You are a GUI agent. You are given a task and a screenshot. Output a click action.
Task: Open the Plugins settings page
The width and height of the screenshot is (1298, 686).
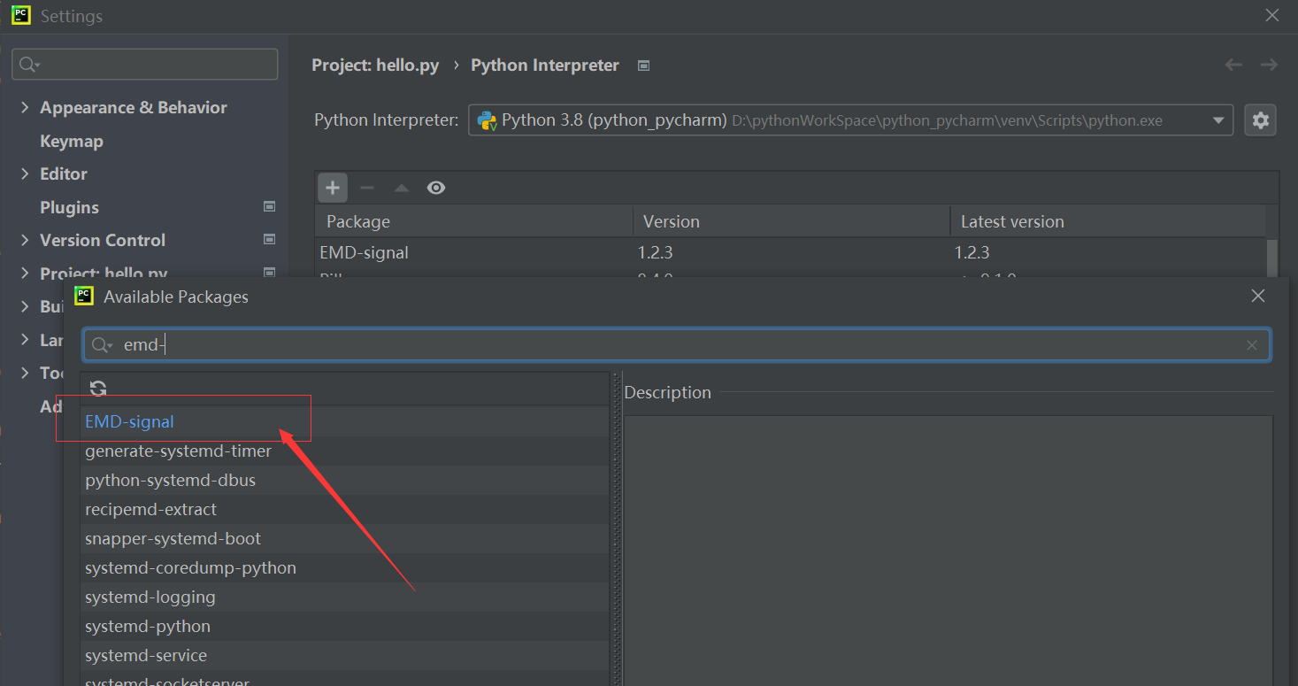[x=69, y=207]
